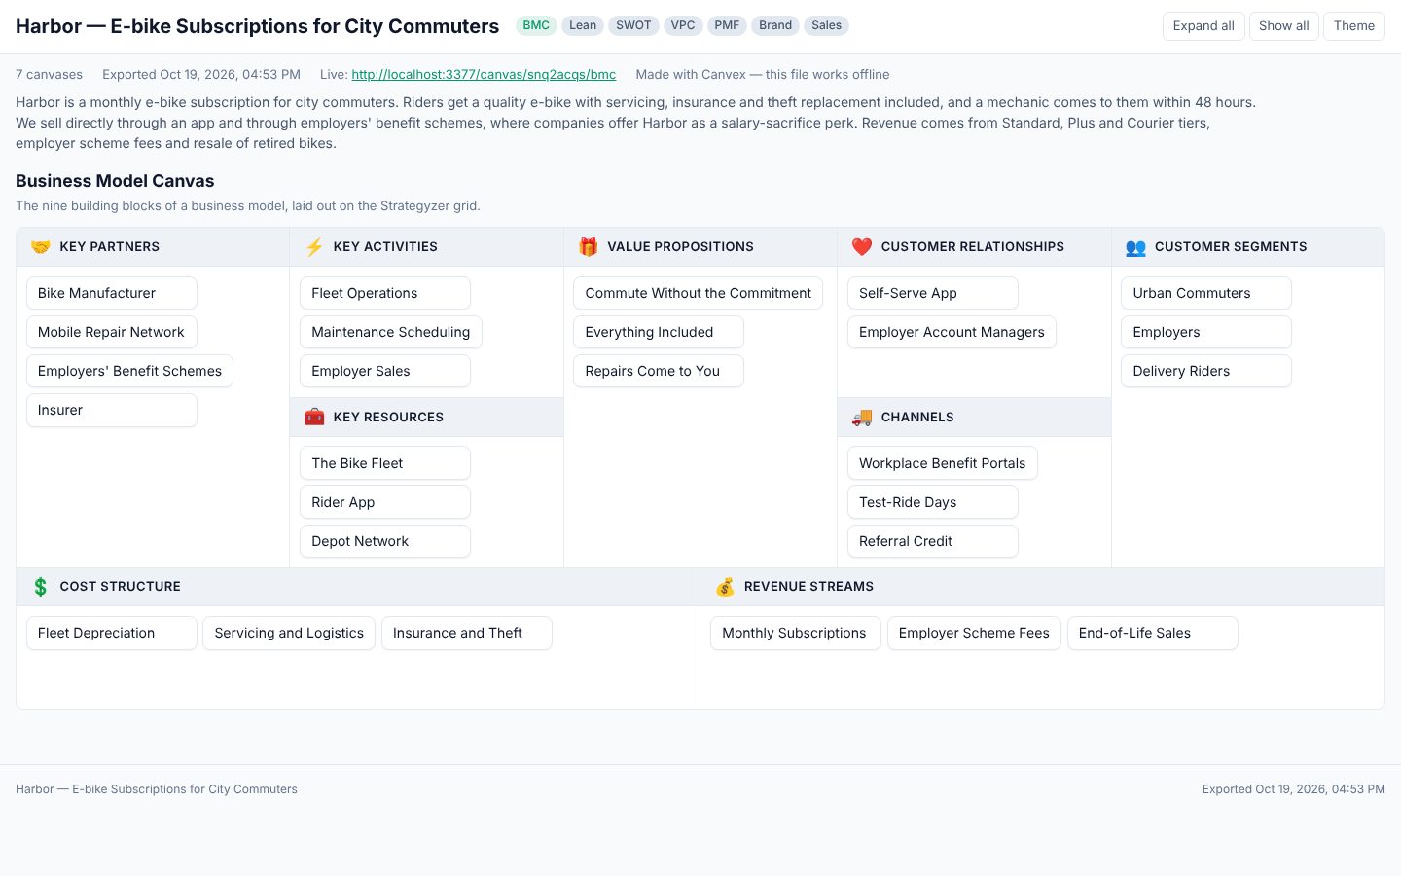Image resolution: width=1401 pixels, height=876 pixels.
Task: Expand the Insurer partner card
Action: [112, 410]
